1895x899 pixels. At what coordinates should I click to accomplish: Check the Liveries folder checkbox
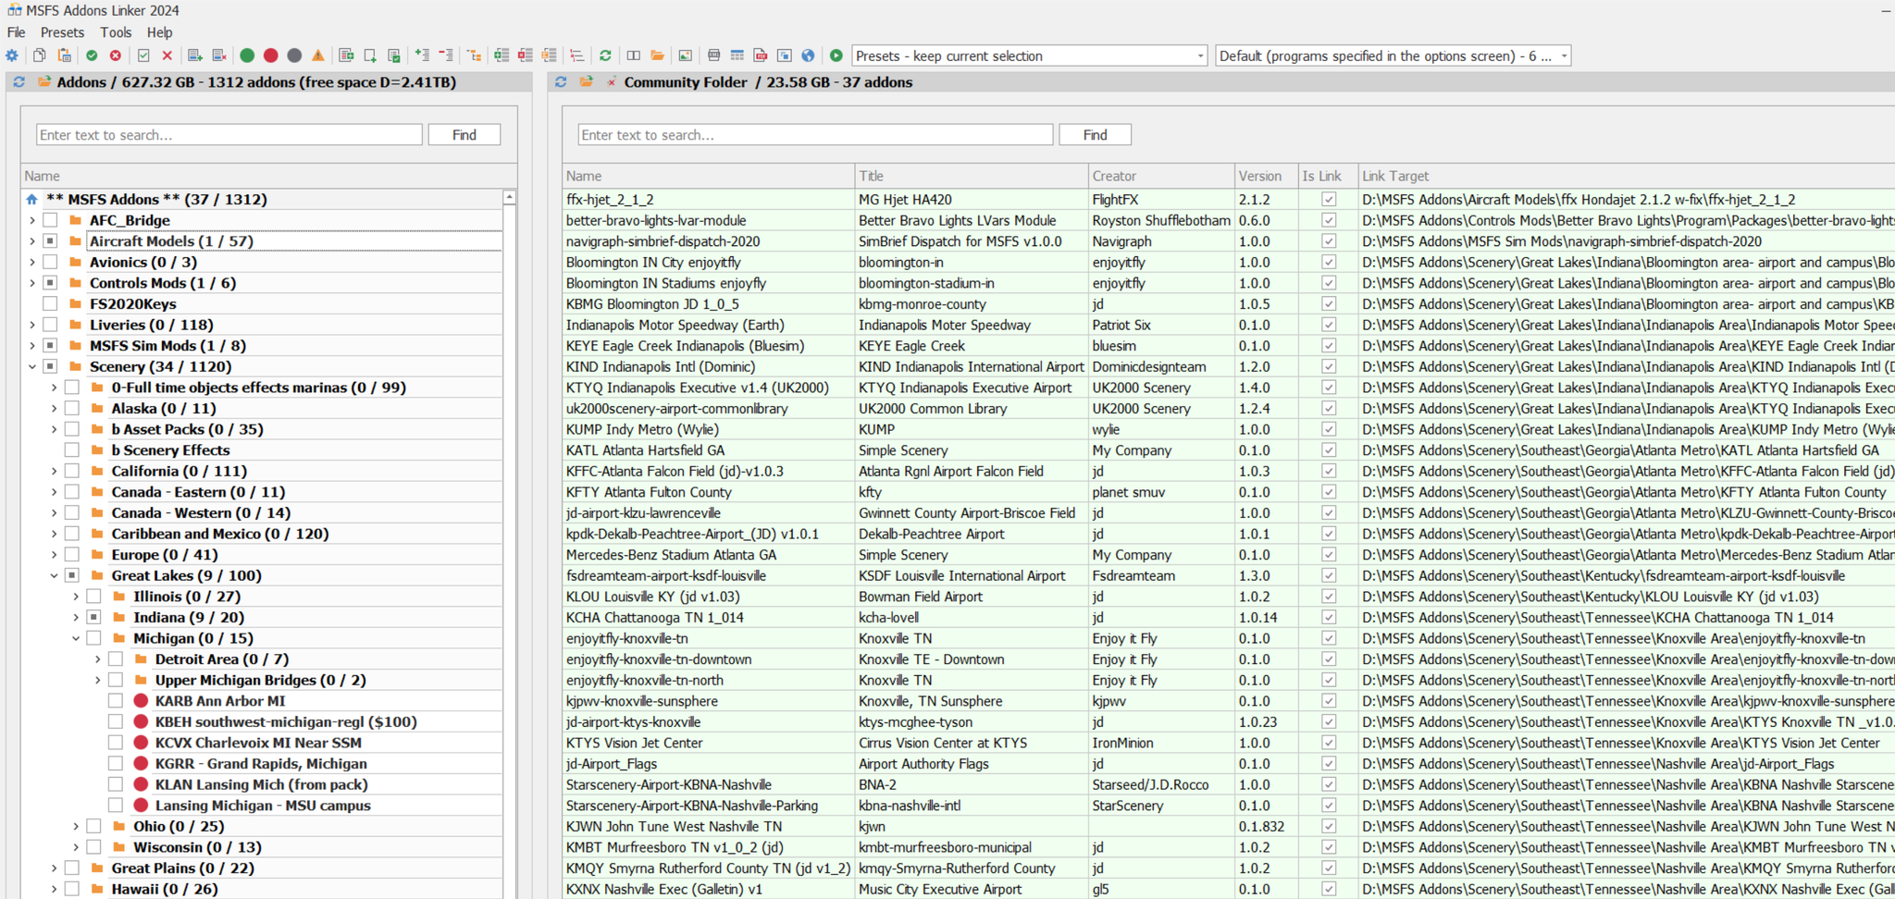pos(50,325)
